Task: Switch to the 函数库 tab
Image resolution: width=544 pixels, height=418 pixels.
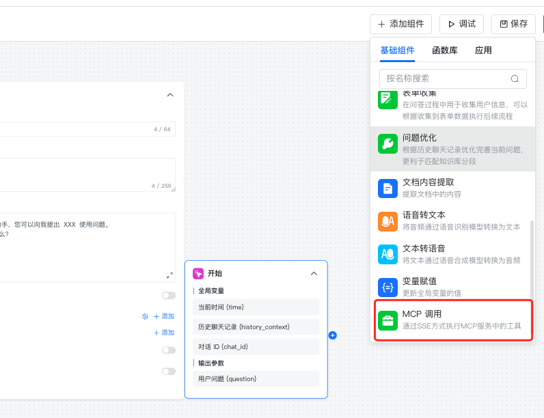Action: (x=445, y=51)
